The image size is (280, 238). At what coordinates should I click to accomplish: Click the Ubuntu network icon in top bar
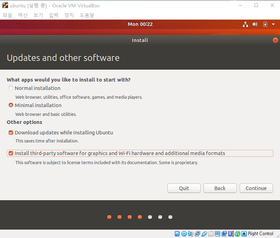click(x=245, y=24)
